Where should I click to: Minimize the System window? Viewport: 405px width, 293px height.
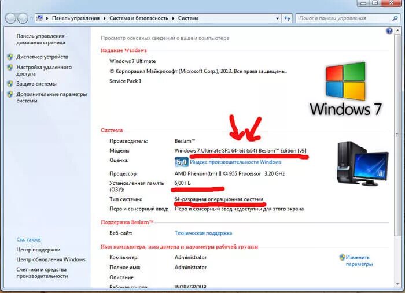[364, 3]
